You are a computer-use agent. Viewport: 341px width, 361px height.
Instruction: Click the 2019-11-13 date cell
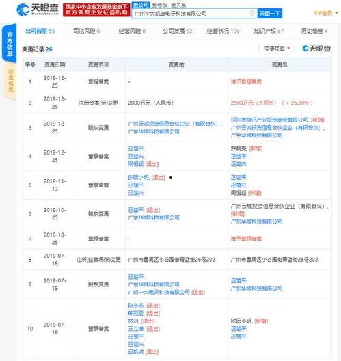tap(55, 185)
